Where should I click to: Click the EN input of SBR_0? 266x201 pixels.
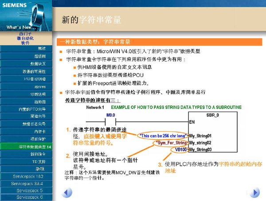click(192, 122)
